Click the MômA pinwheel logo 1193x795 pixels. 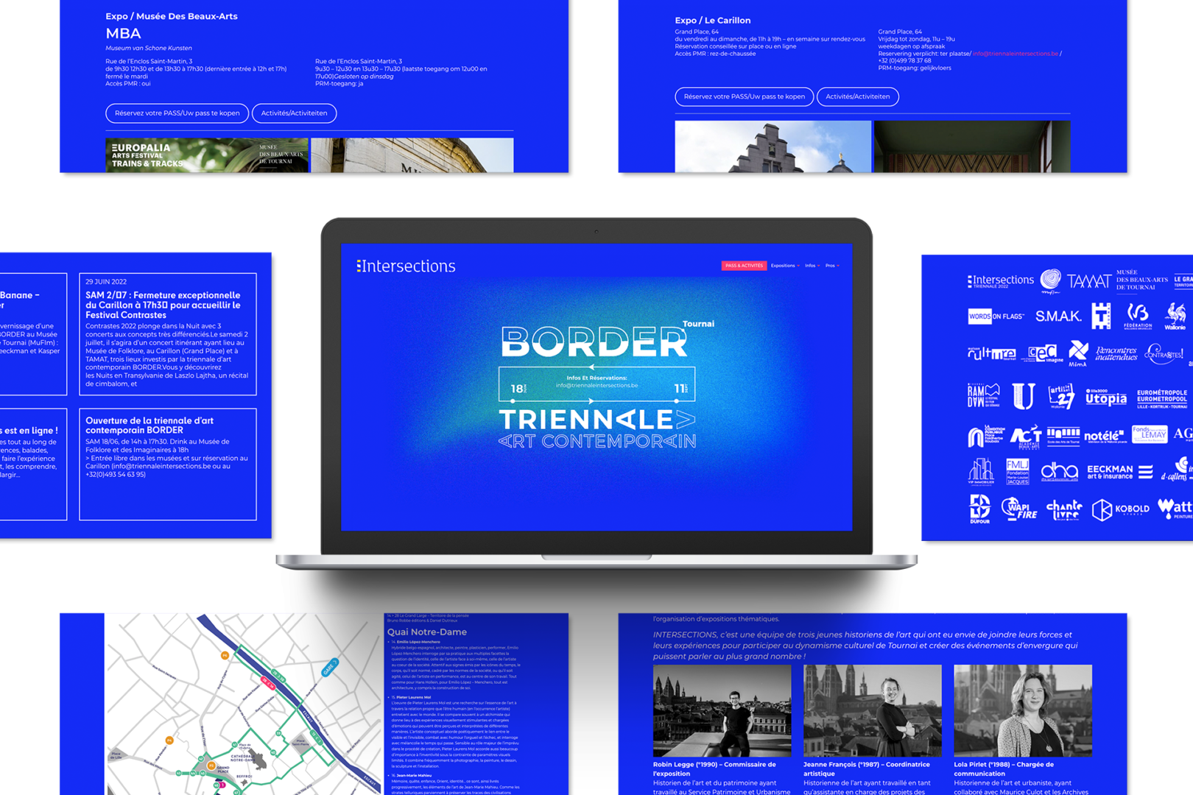point(1078,353)
